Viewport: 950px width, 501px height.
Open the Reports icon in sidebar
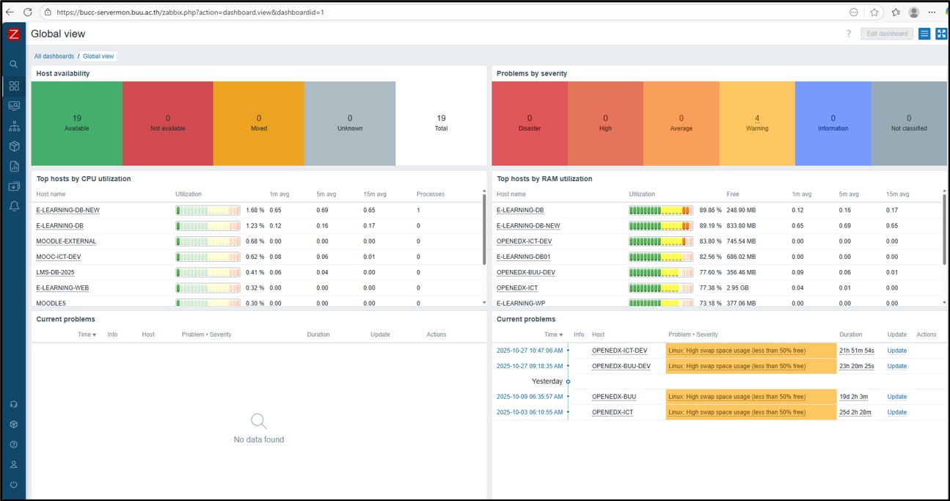tap(14, 167)
